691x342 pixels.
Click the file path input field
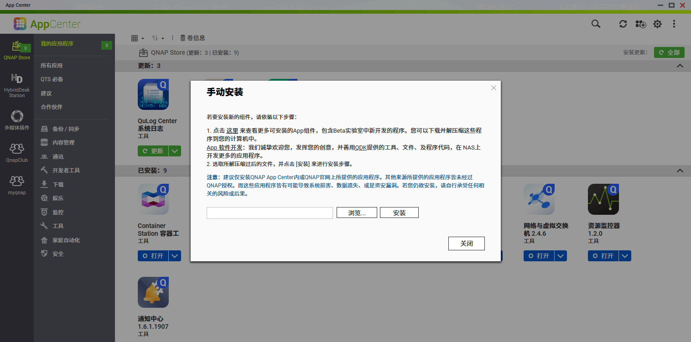click(x=270, y=213)
